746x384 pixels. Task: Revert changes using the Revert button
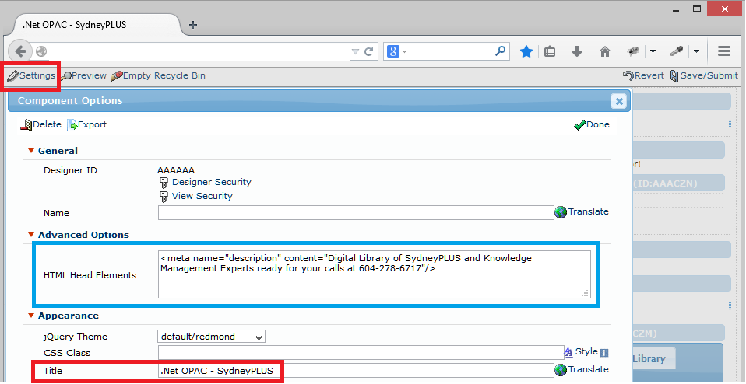pyautogui.click(x=643, y=75)
